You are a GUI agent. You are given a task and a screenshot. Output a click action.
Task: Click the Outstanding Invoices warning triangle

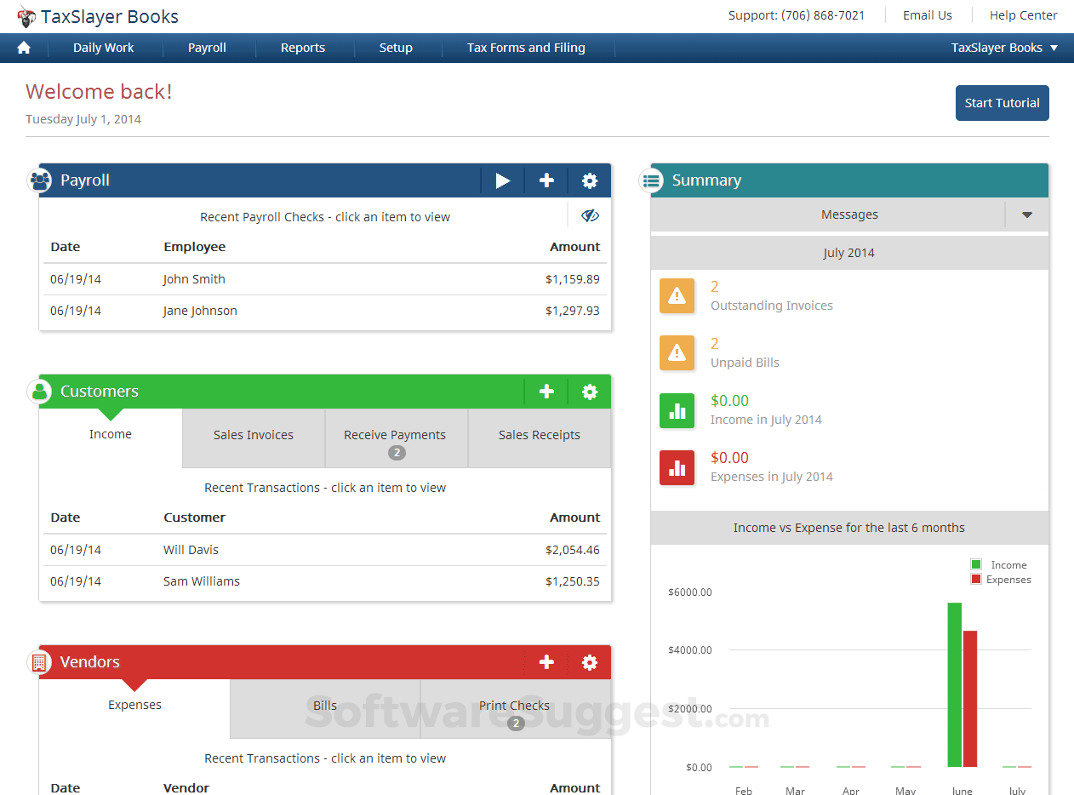coord(677,295)
